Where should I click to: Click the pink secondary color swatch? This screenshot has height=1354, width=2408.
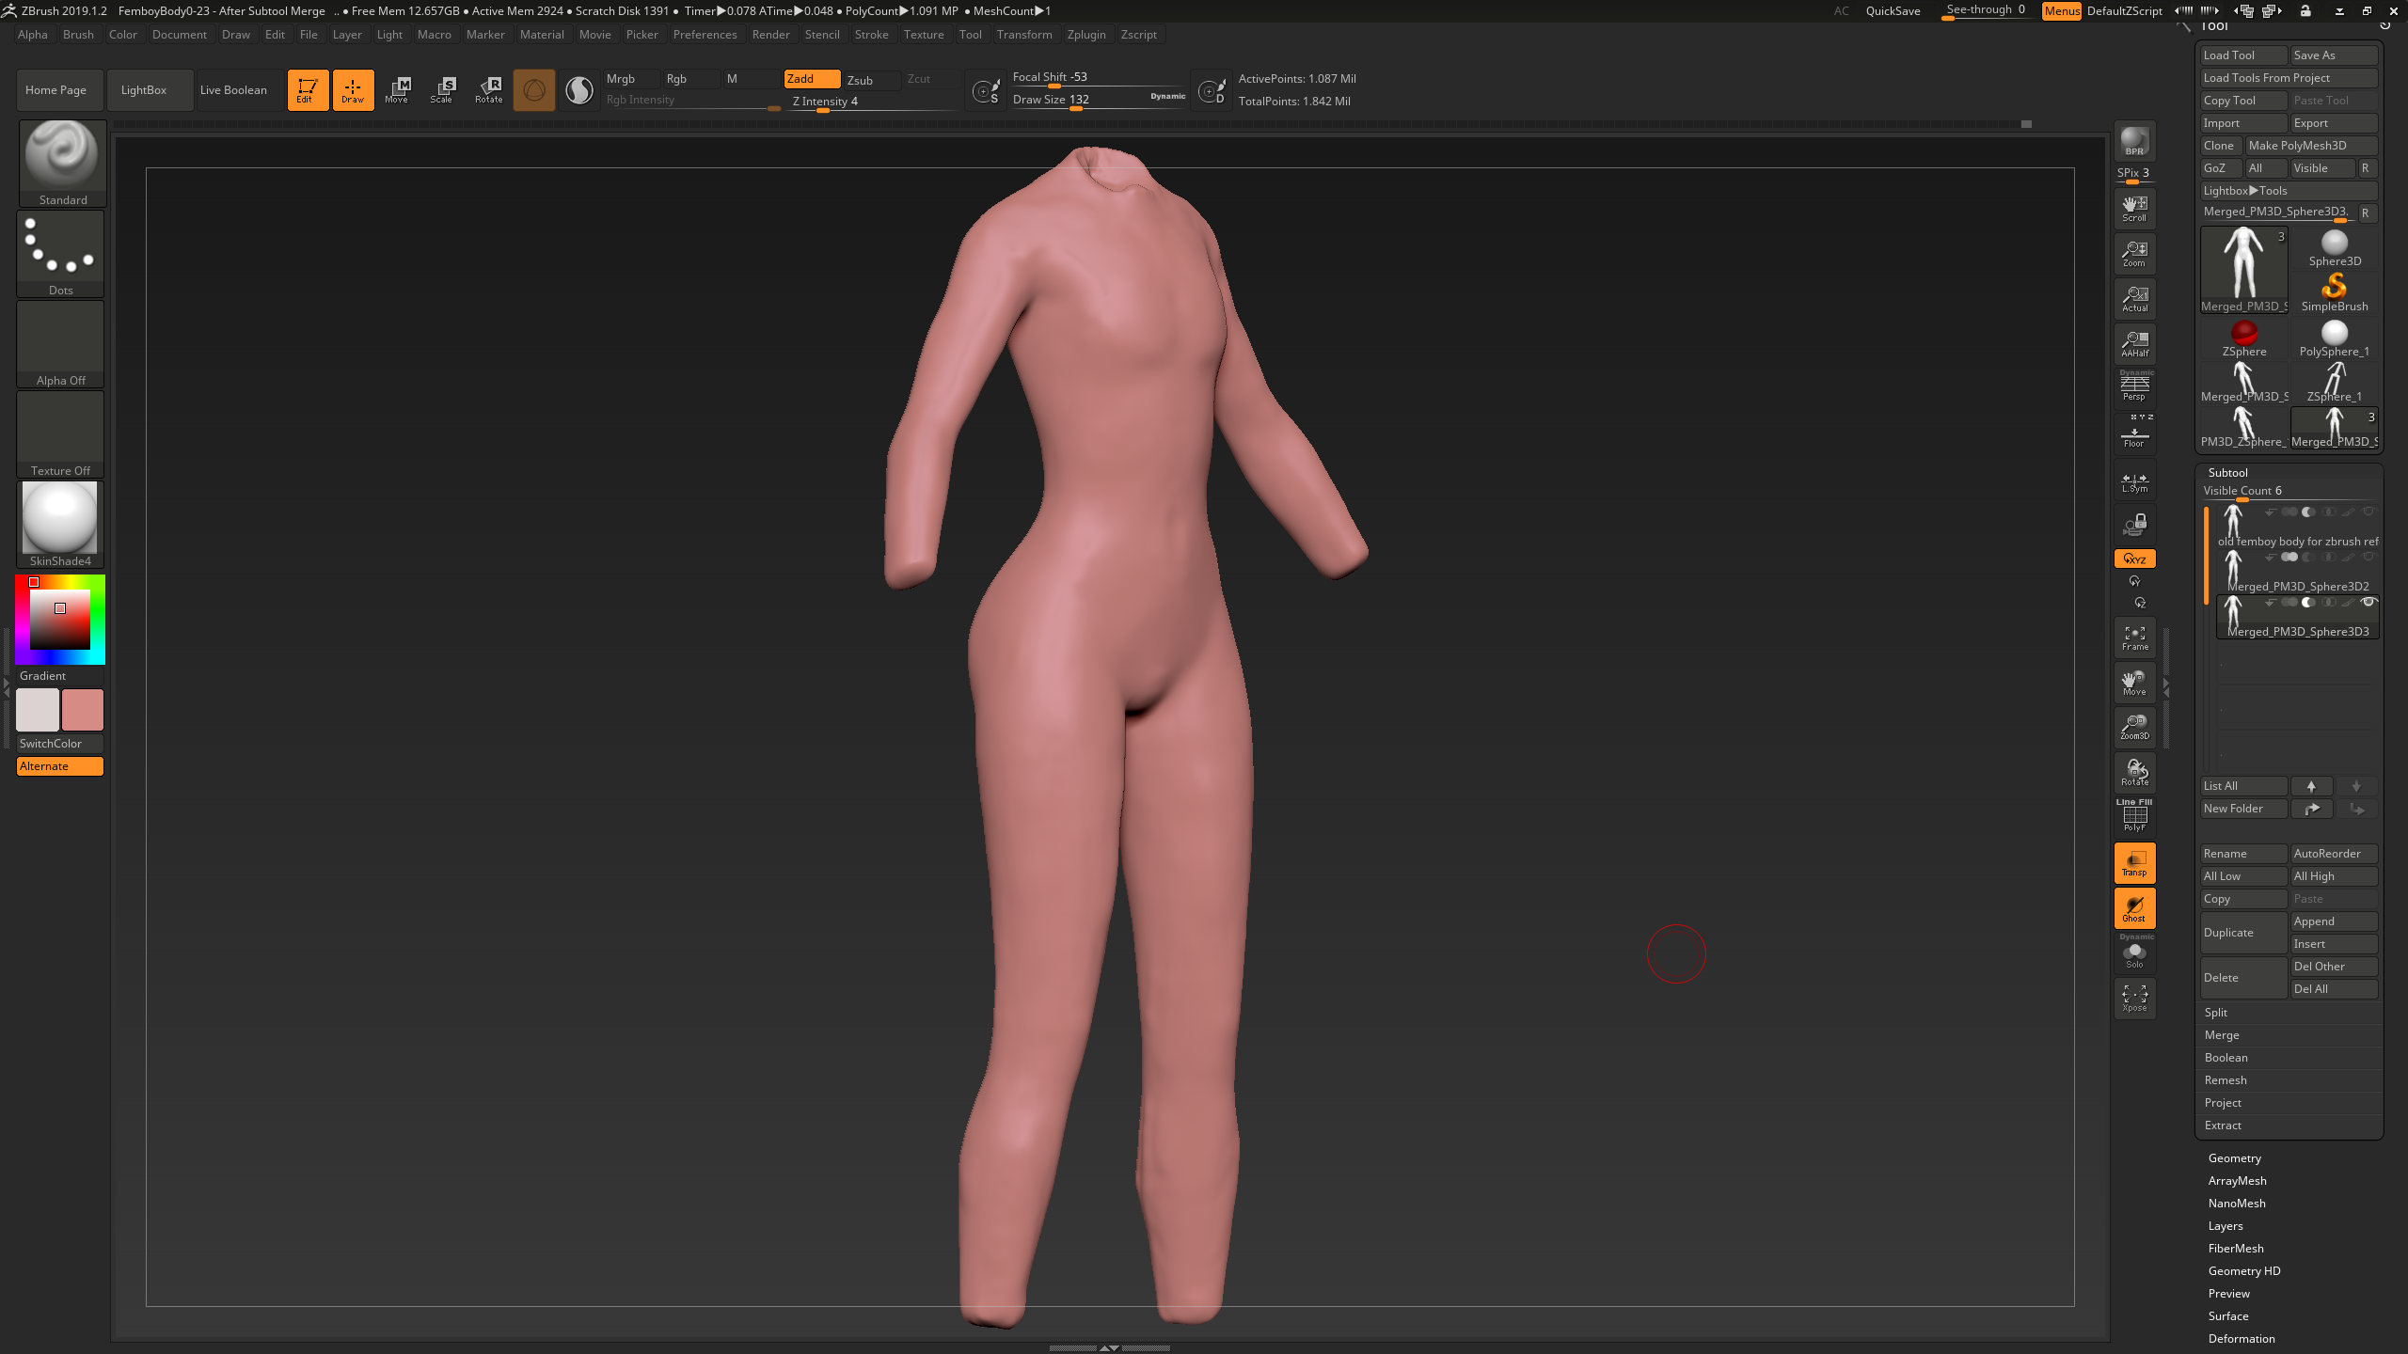tap(83, 710)
